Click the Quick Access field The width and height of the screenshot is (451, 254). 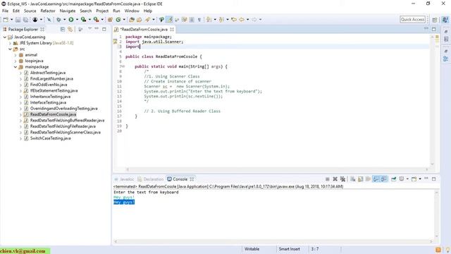(x=412, y=20)
